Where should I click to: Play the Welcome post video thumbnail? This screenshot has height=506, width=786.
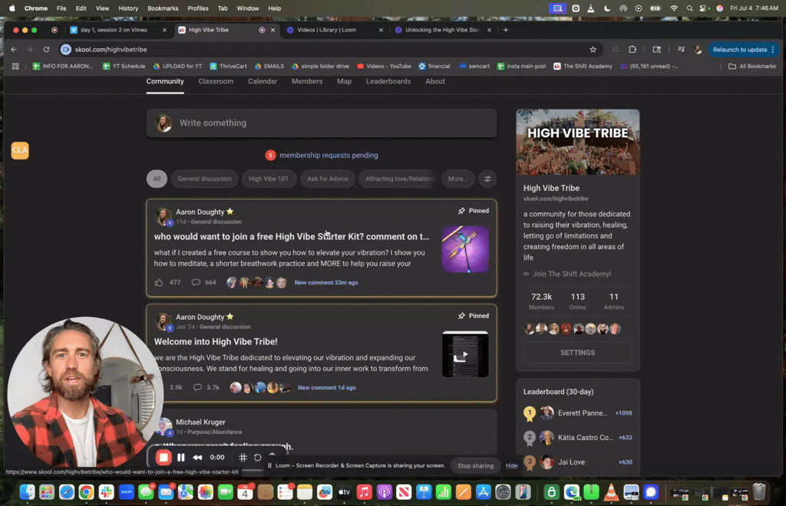click(x=465, y=354)
